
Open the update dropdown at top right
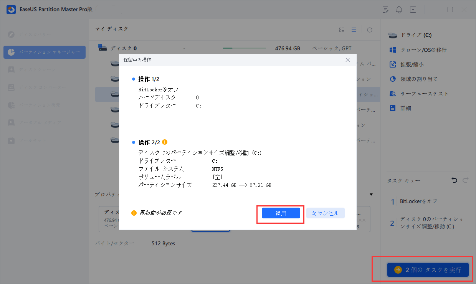pos(413,9)
